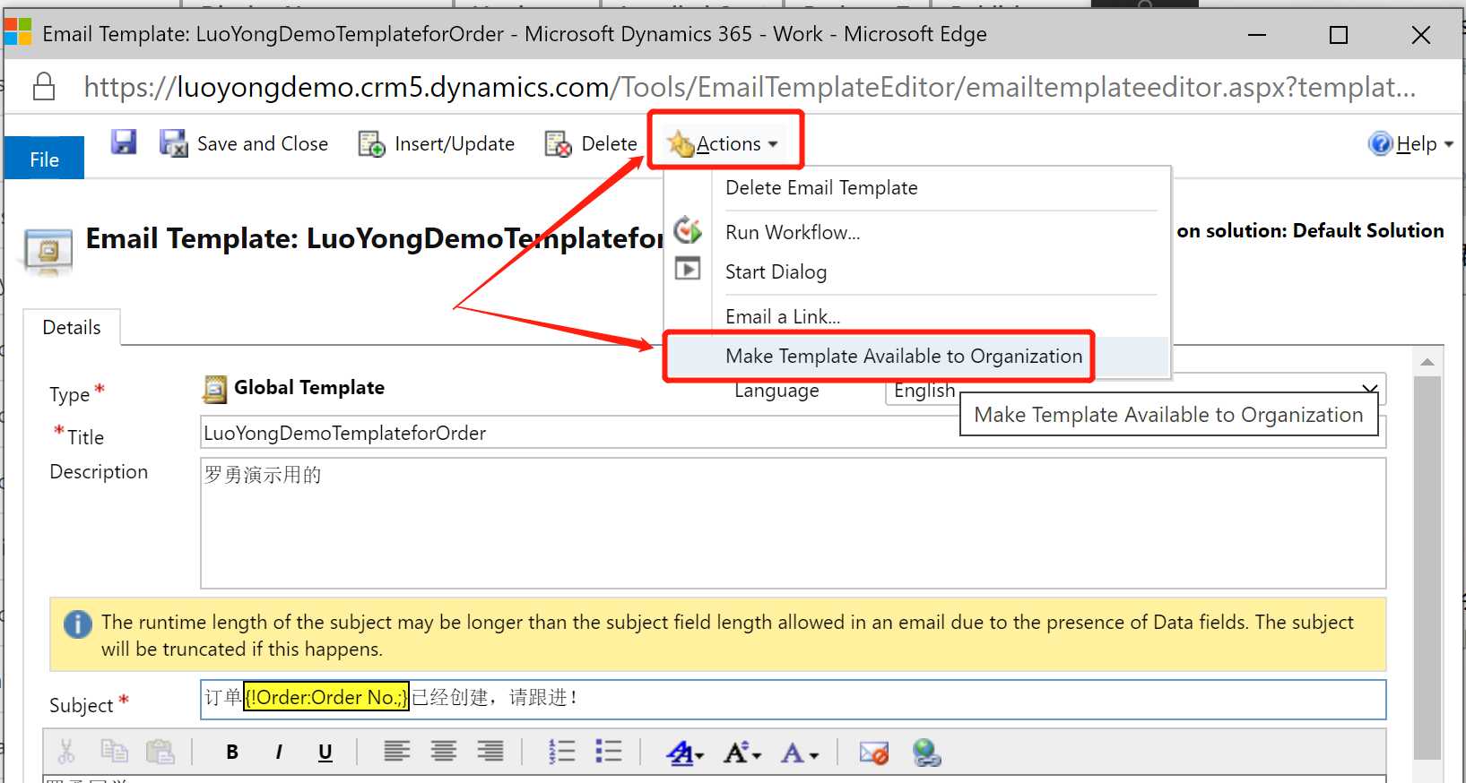Image resolution: width=1466 pixels, height=783 pixels.
Task: Toggle Italic formatting
Action: point(279,752)
